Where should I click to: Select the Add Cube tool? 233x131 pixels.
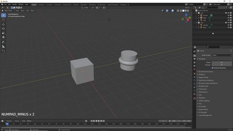(3, 51)
